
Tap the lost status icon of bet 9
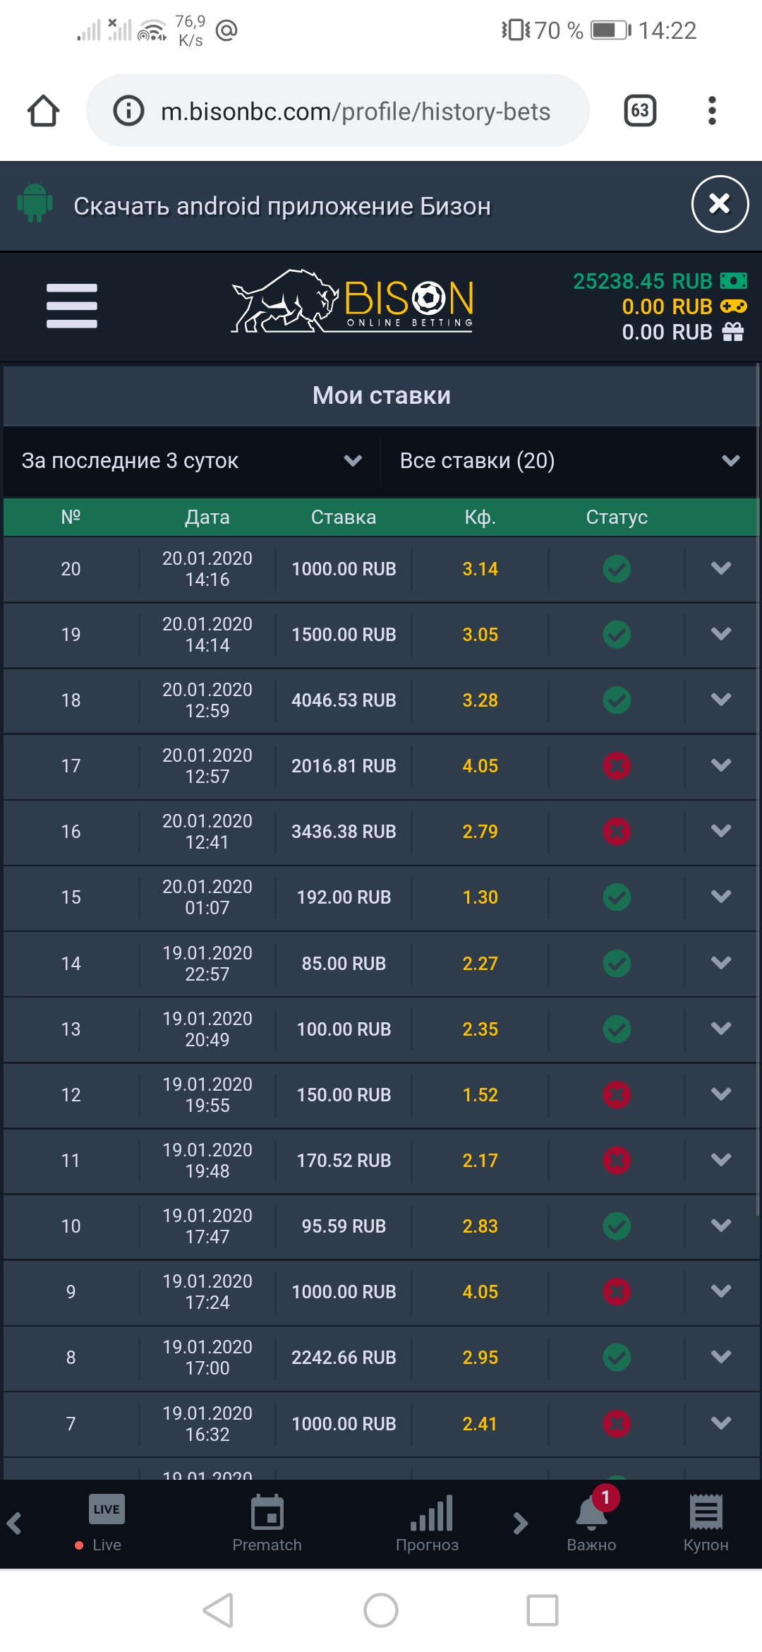pyautogui.click(x=617, y=1291)
